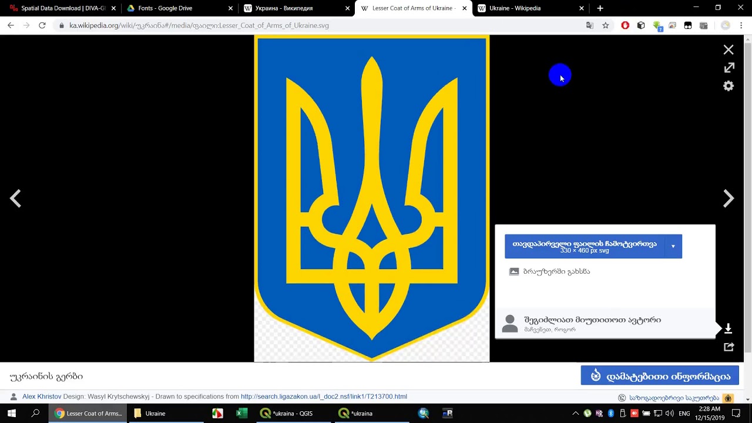The width and height of the screenshot is (752, 423).
Task: Open Chrome three-dot menu
Action: coord(741,25)
